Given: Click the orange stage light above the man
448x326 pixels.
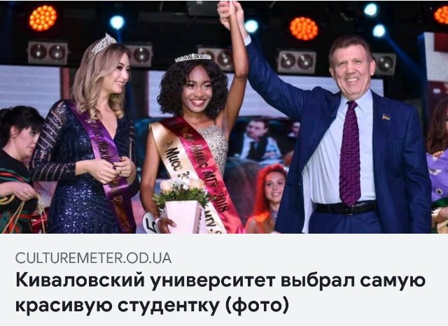Looking at the screenshot, I should point(304,29).
